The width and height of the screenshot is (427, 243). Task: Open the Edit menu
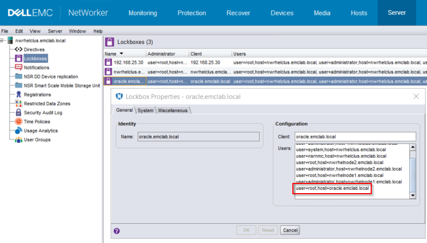19,31
